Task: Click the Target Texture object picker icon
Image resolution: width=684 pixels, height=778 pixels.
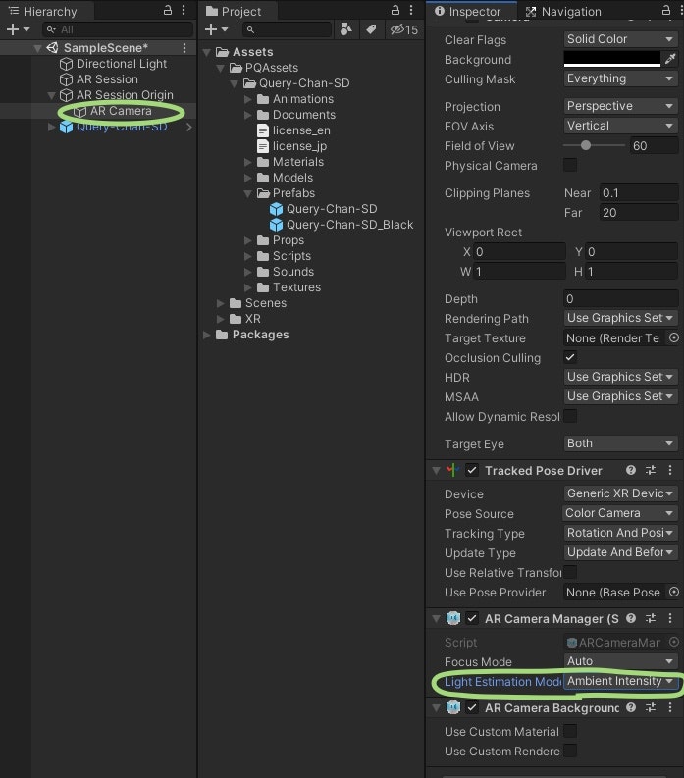Action: point(673,337)
